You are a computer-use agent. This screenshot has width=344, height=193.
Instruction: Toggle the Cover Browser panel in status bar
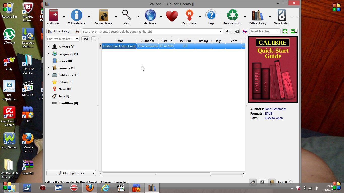click(262, 182)
